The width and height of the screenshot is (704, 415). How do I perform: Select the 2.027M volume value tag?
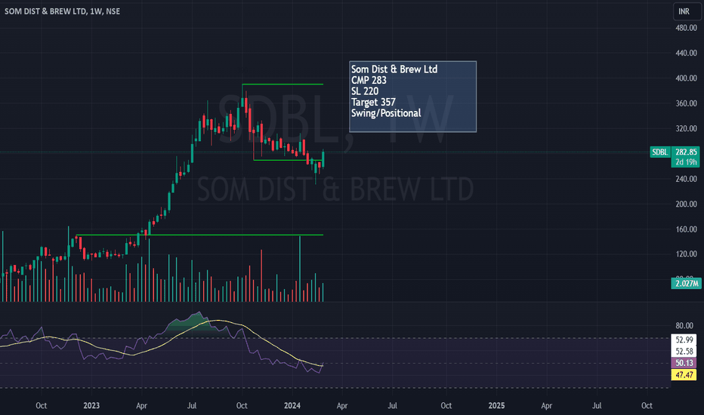click(686, 283)
